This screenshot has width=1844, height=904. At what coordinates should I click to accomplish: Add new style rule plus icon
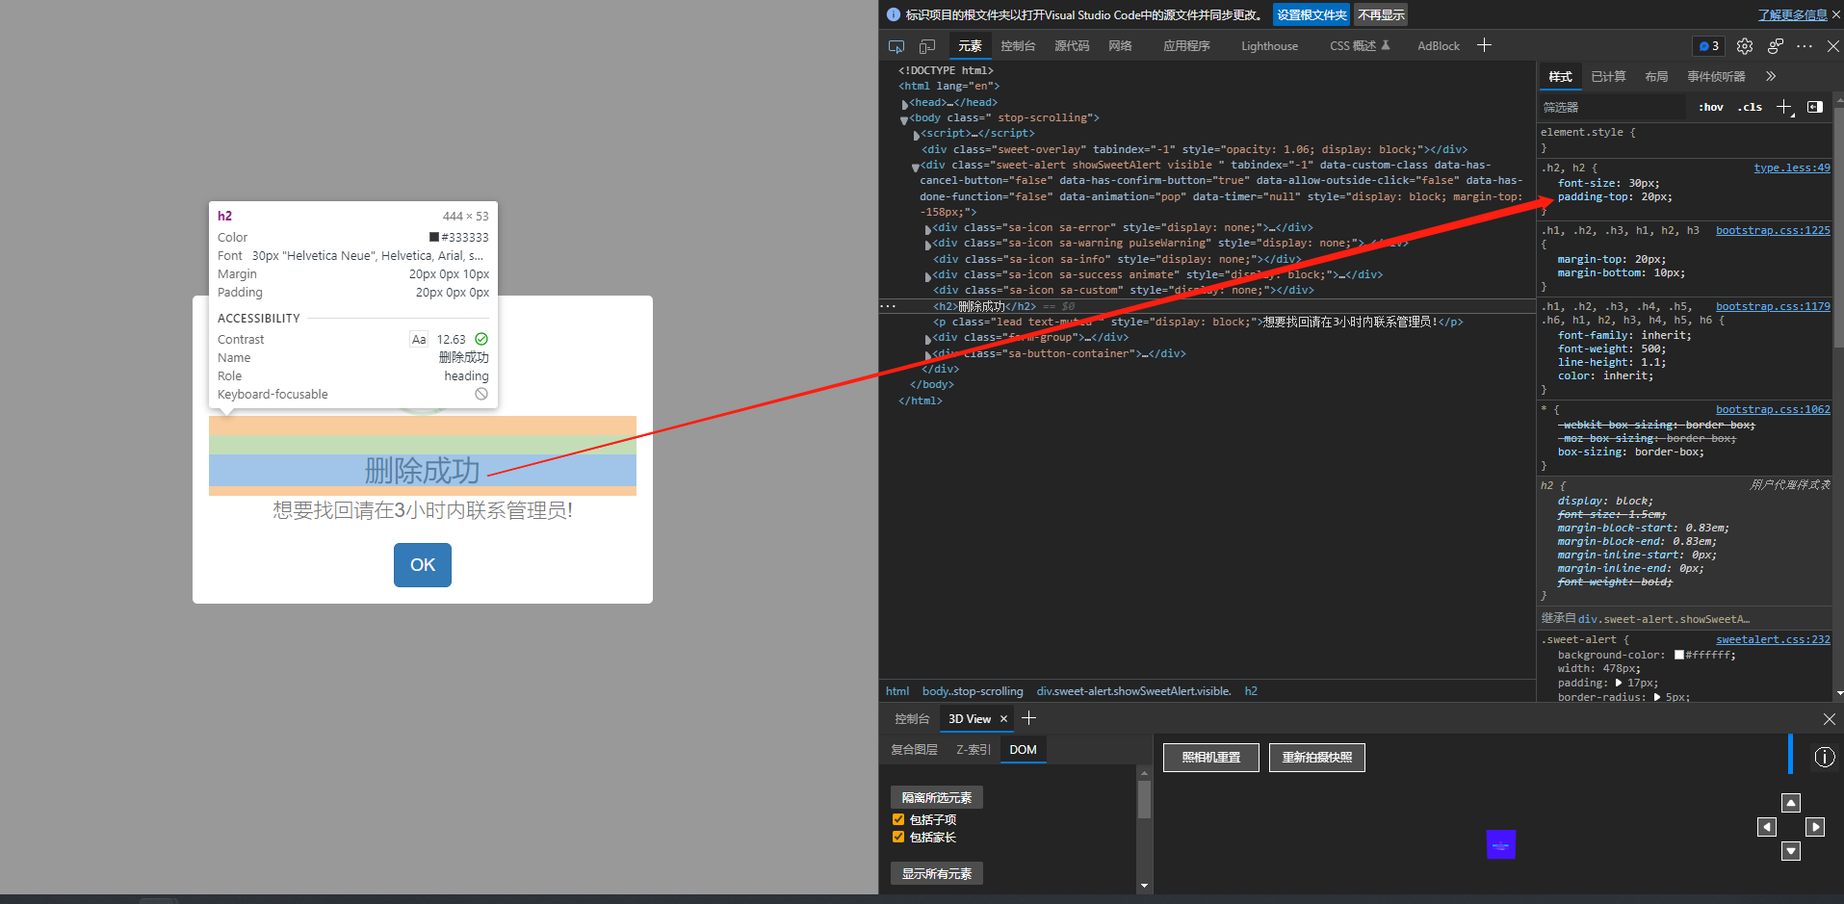pyautogui.click(x=1784, y=107)
